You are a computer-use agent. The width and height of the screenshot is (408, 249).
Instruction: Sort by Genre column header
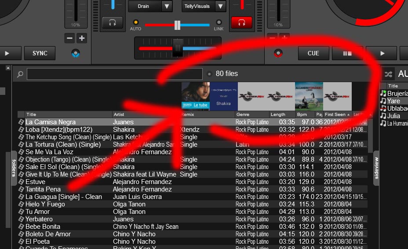252,114
